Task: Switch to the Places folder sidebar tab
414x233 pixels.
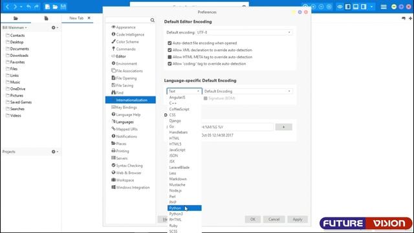Action: 16,18
